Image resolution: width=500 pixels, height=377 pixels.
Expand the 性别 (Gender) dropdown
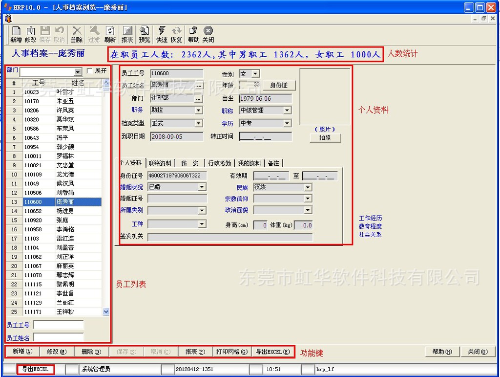tap(255, 74)
